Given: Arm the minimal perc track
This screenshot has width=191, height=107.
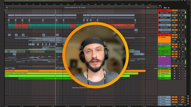Looking at the screenshot, I should coord(183,44).
